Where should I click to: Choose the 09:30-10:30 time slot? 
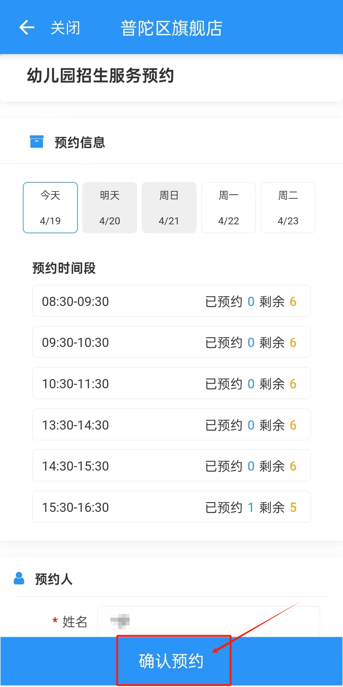[171, 342]
